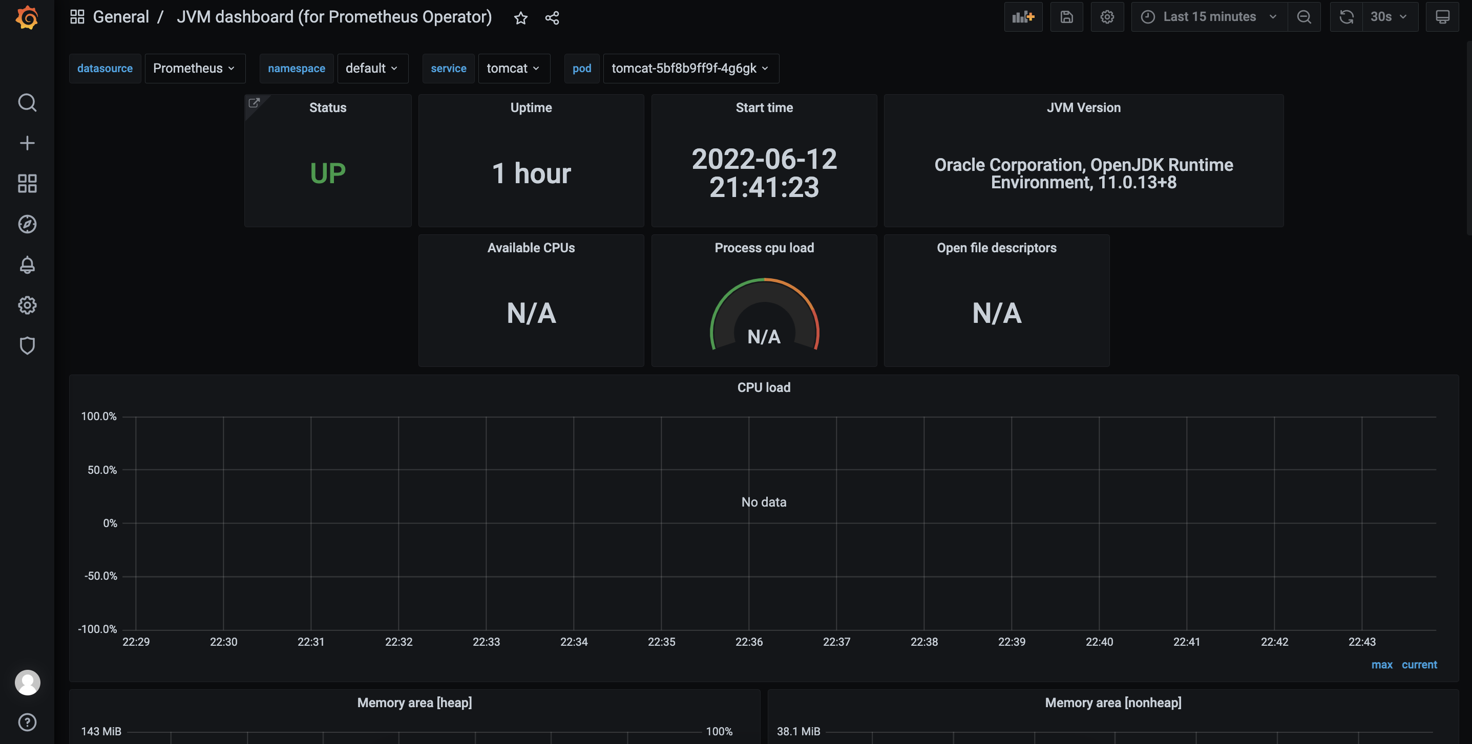This screenshot has height=744, width=1472.
Task: Expand the Prometheus datasource dropdown
Action: 194,69
